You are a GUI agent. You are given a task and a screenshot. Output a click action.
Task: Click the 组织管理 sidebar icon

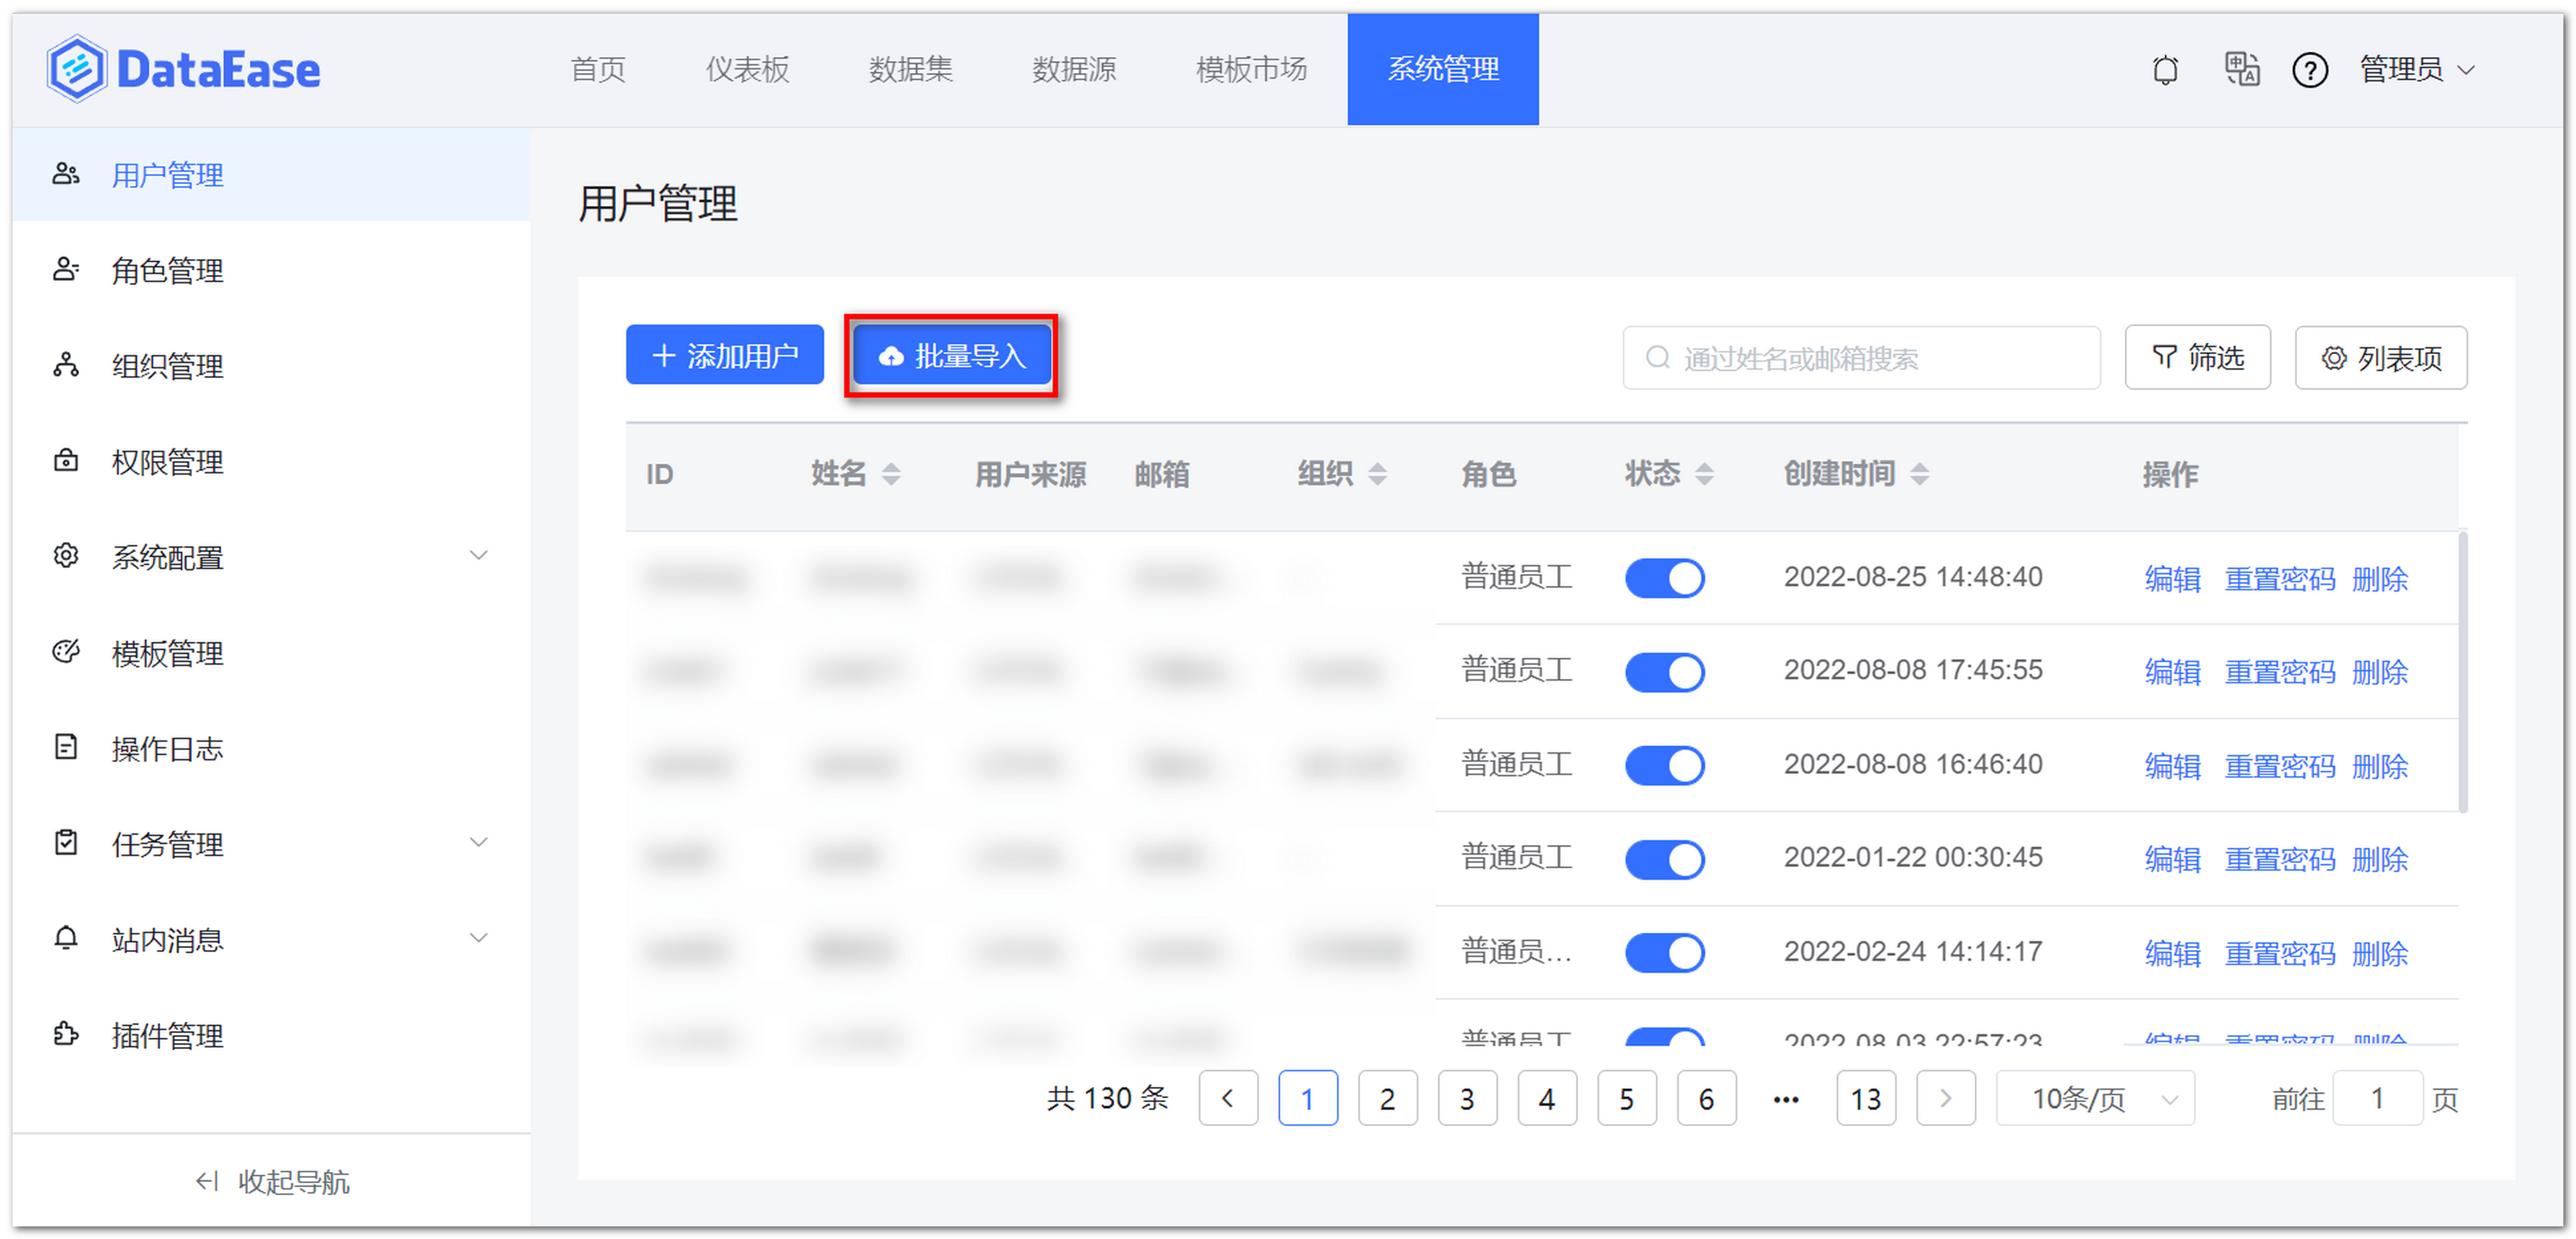66,365
